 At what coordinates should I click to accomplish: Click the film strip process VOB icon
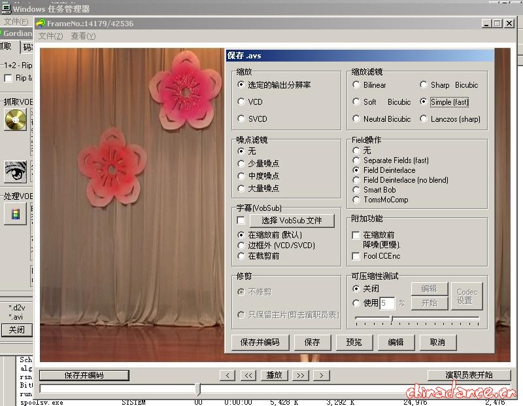[x=15, y=213]
